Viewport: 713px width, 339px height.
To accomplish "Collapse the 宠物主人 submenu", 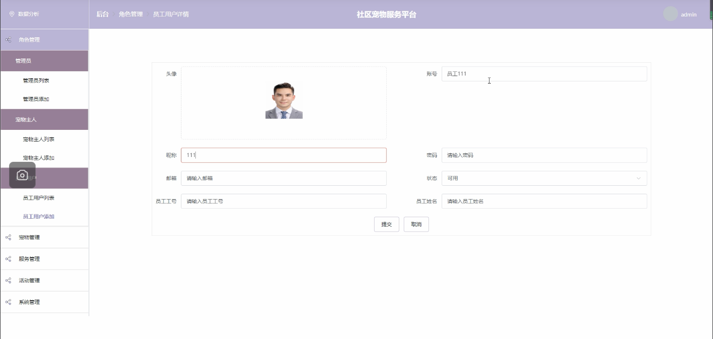I will click(x=44, y=120).
